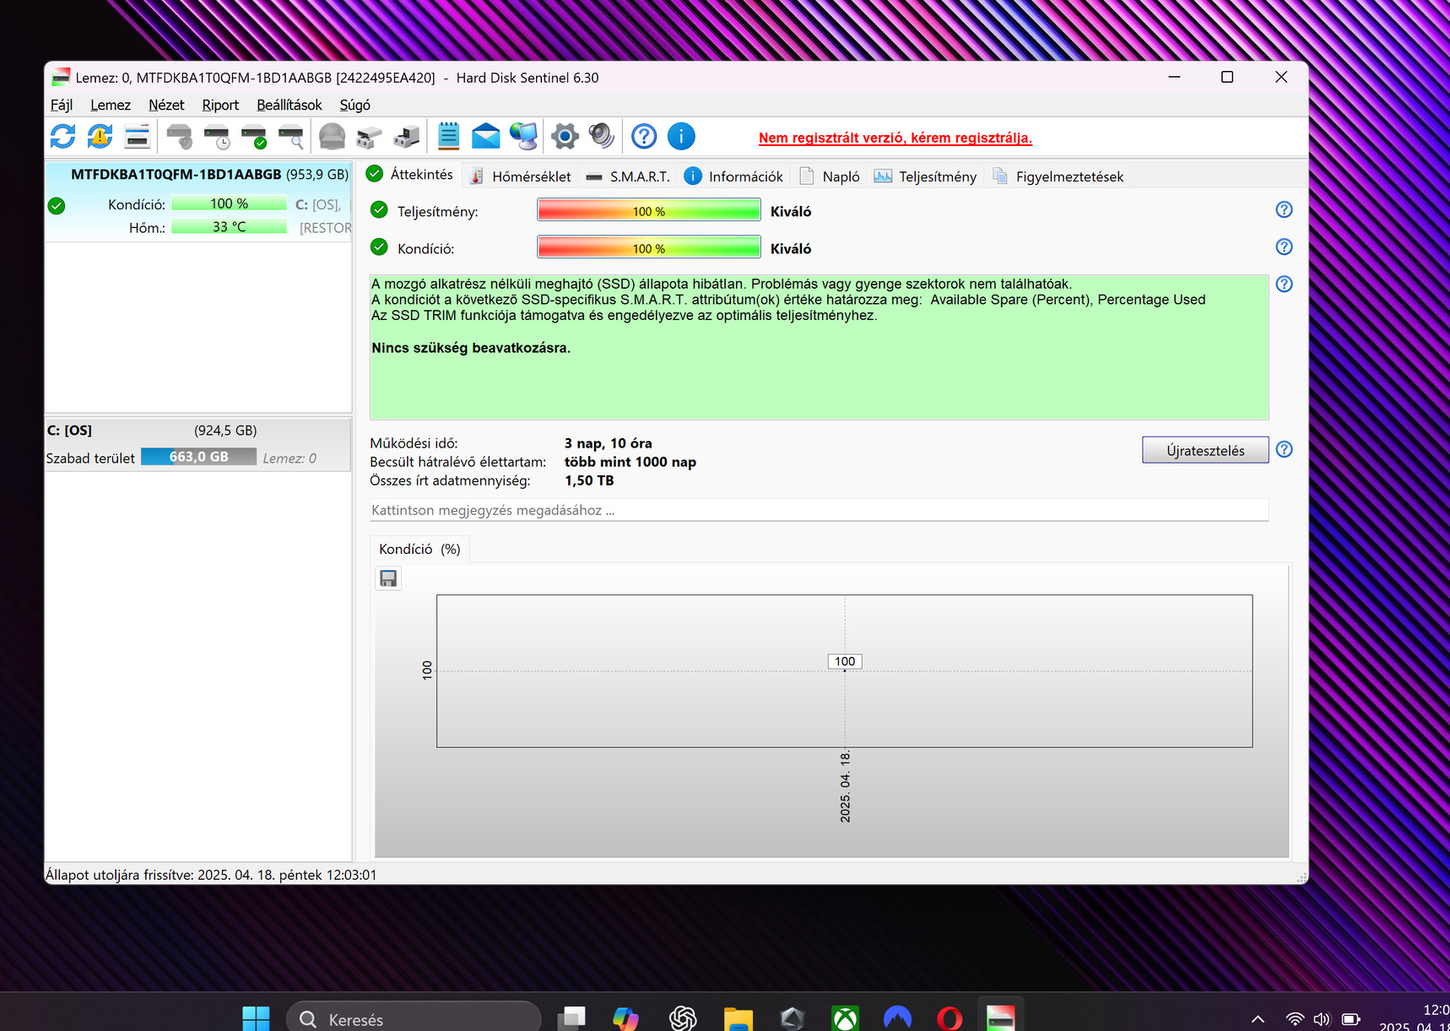Click the Refresh disk status toolbar icon
Viewport: 1450px width, 1031px height.
63,136
